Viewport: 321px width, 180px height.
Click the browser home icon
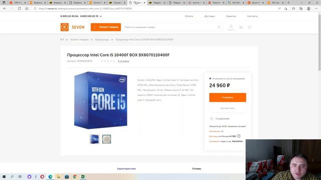tap(27, 8)
